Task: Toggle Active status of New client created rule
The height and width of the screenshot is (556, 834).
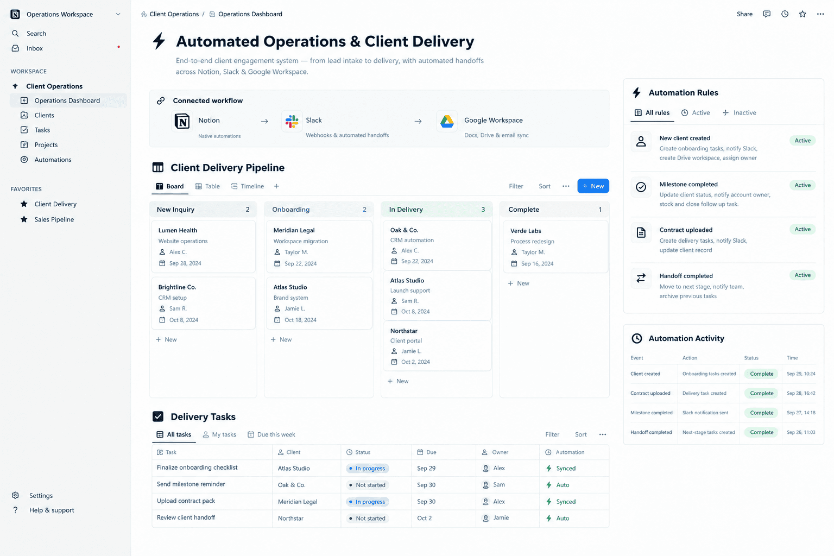Action: coord(803,141)
